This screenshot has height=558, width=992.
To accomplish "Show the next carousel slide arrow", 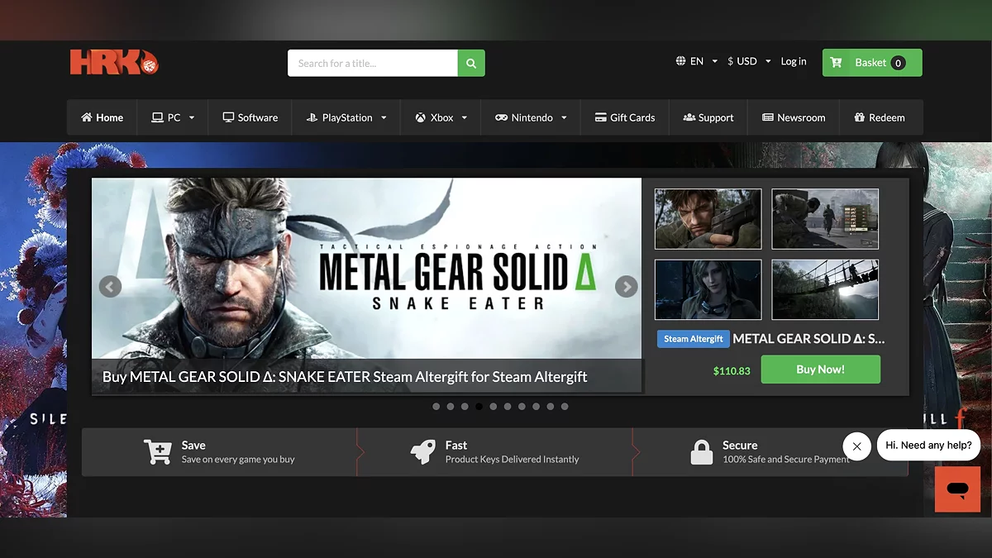I will [627, 287].
